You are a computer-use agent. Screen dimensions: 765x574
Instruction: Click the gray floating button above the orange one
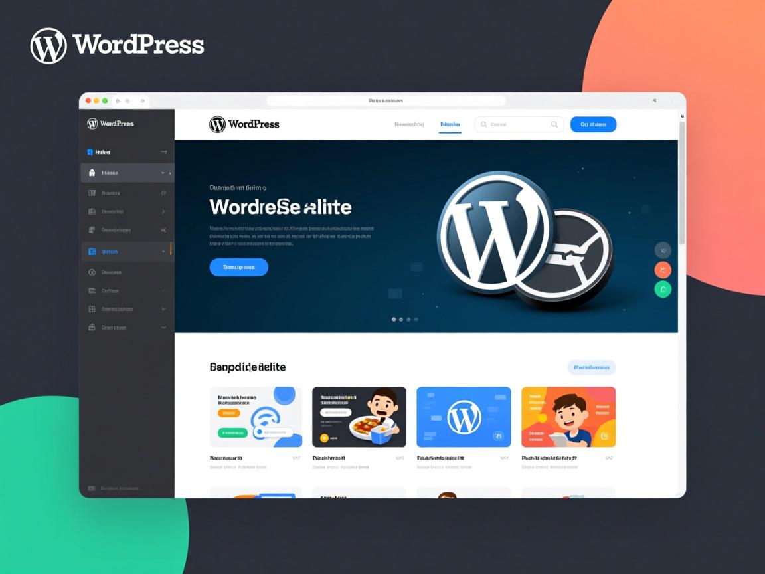[x=663, y=250]
